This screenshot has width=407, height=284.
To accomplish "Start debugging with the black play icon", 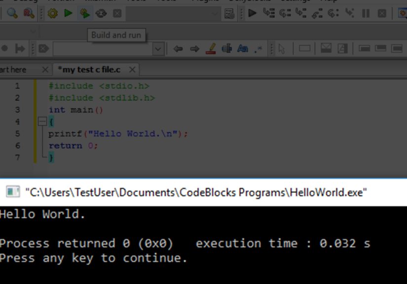I will click(x=252, y=13).
